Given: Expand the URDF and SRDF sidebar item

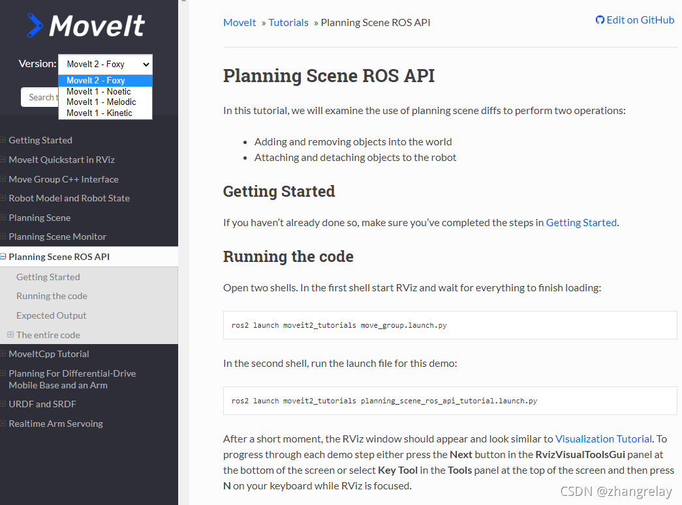Looking at the screenshot, I should click(3, 404).
